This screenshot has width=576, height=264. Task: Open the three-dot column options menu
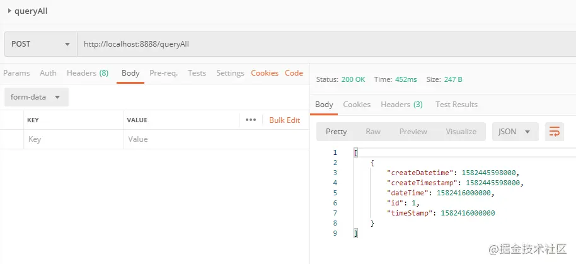(x=251, y=120)
